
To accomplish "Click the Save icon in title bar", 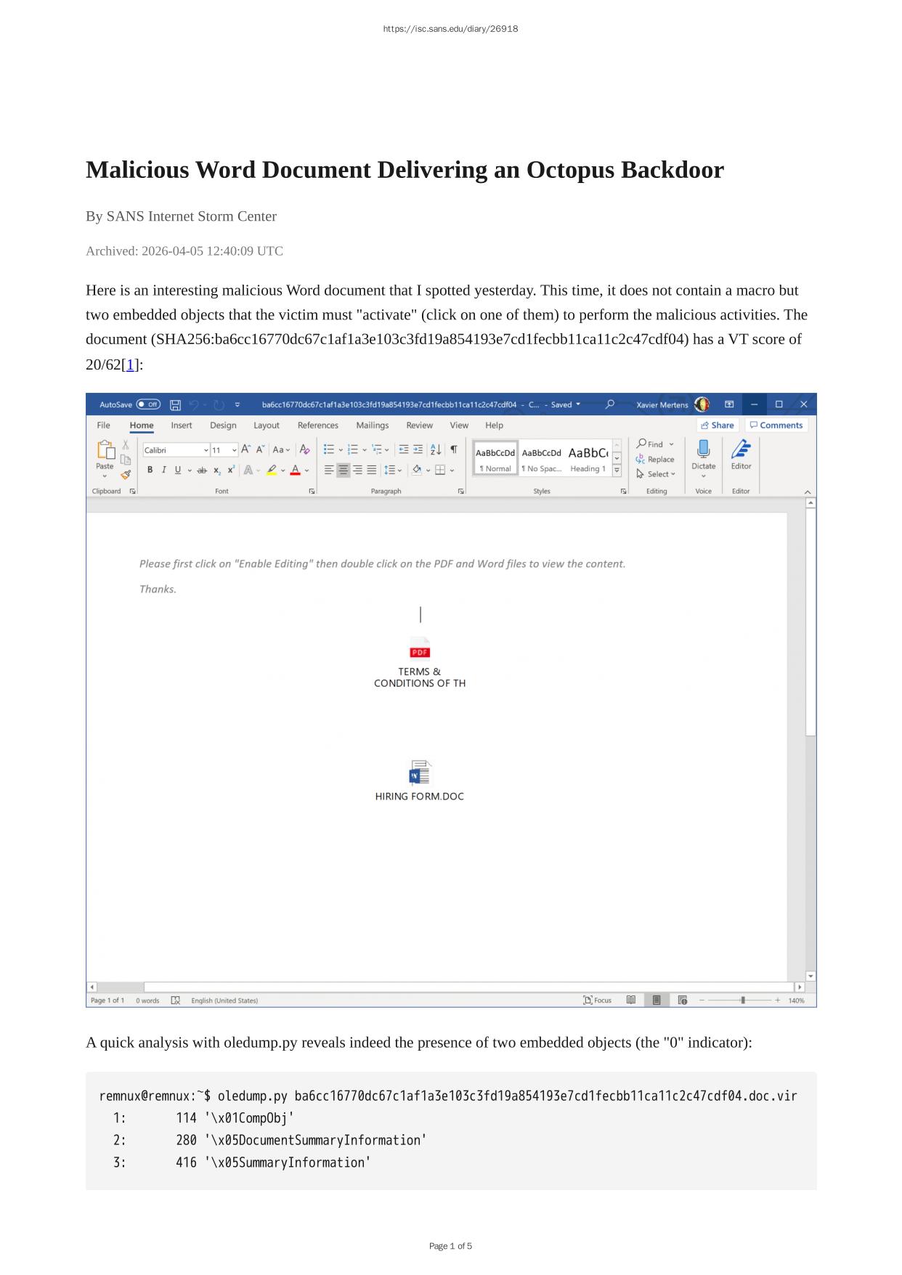I will pos(175,405).
